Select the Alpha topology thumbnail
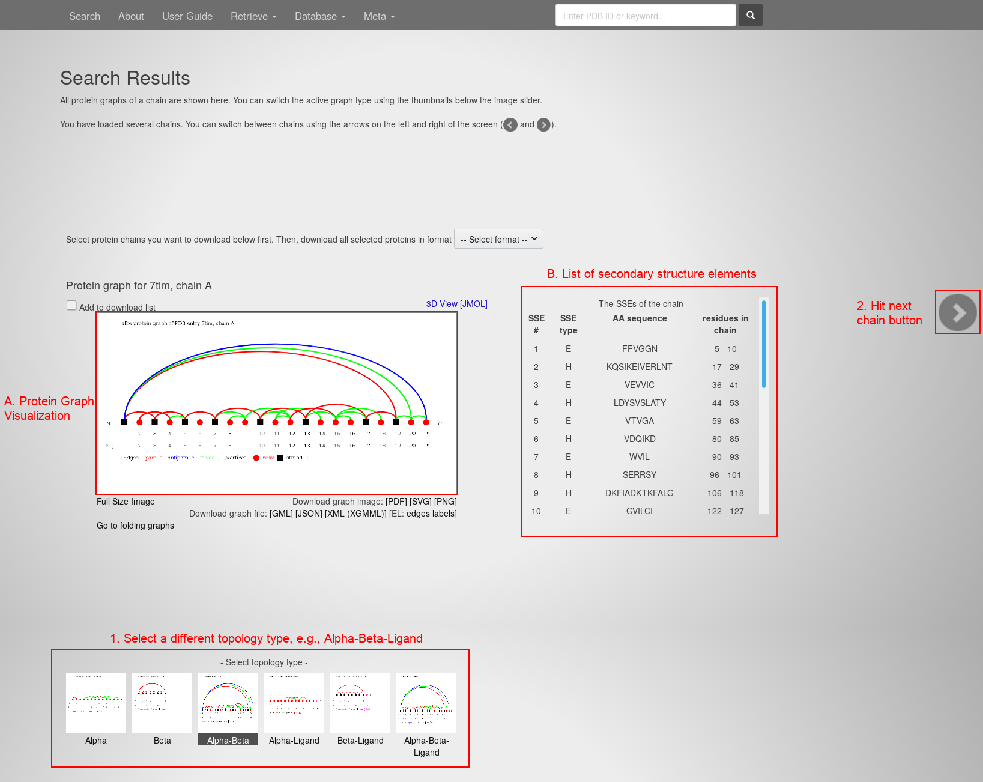 click(96, 703)
